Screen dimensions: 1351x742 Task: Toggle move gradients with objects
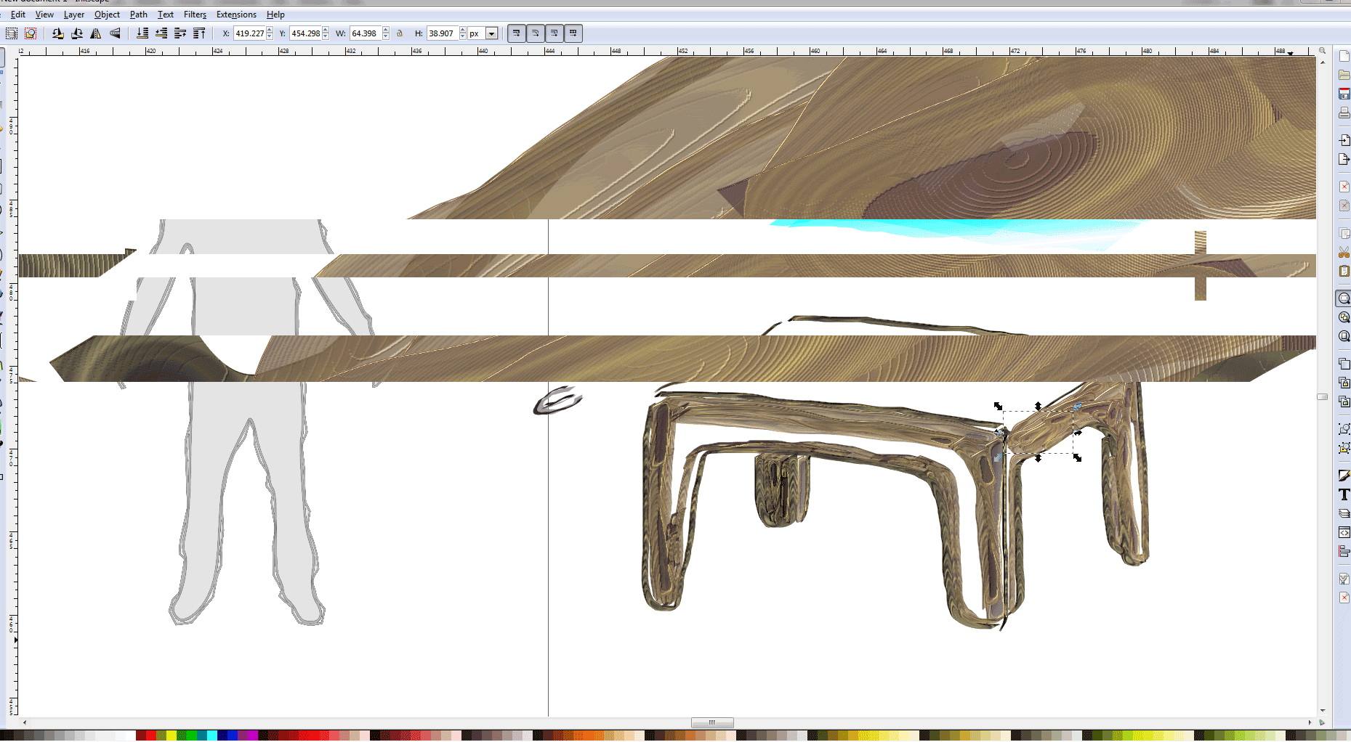(554, 33)
